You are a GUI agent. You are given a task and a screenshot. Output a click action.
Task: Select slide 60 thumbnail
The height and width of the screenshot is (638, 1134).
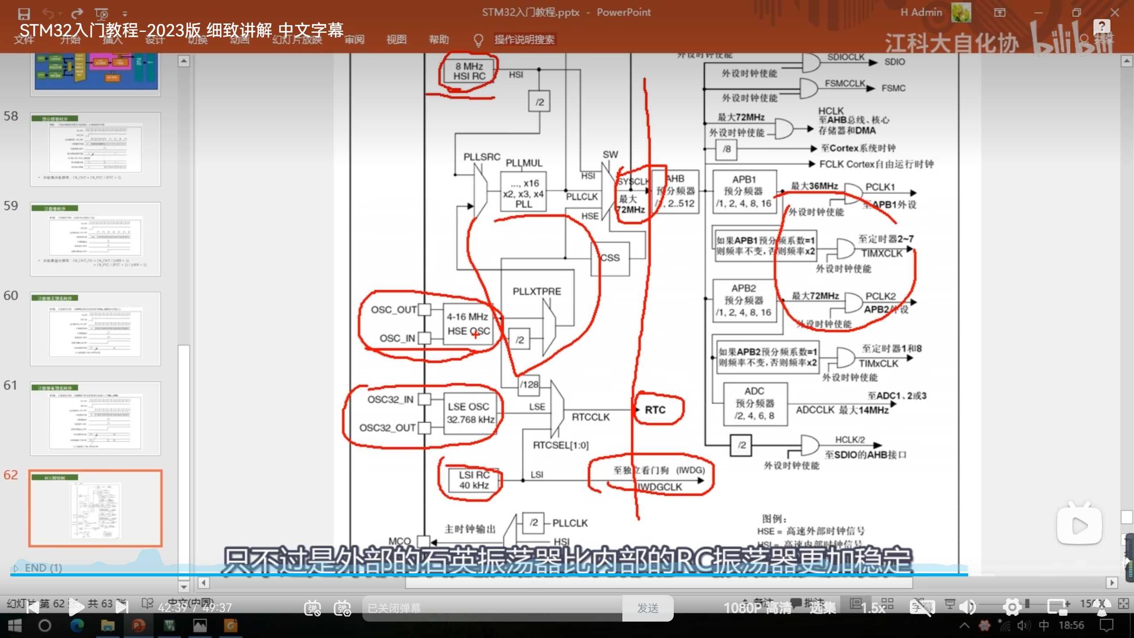(95, 329)
